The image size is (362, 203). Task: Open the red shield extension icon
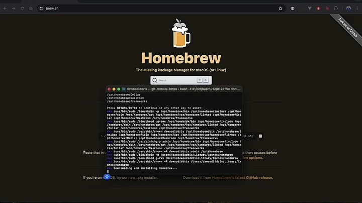click(318, 9)
